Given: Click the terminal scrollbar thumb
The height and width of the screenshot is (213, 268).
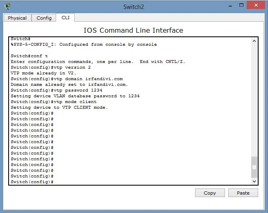Looking at the screenshot, I should coord(254,167).
